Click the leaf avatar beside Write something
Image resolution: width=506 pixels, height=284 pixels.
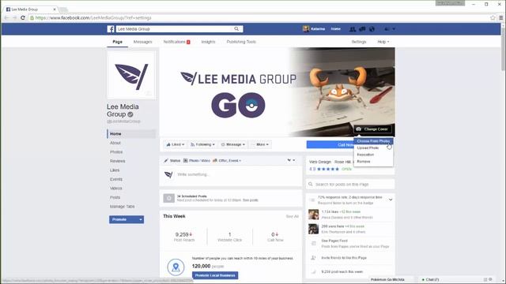[x=168, y=174]
